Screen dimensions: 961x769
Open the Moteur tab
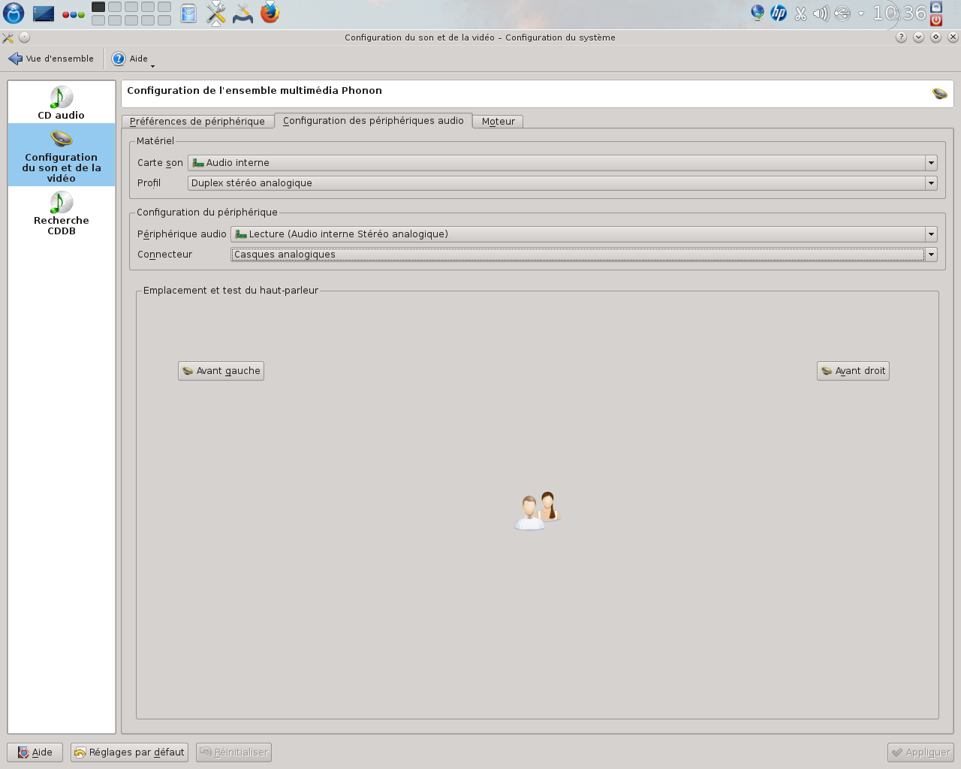[499, 121]
